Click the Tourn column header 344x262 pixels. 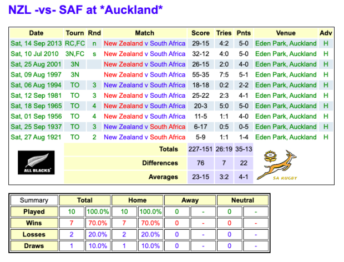(75, 33)
